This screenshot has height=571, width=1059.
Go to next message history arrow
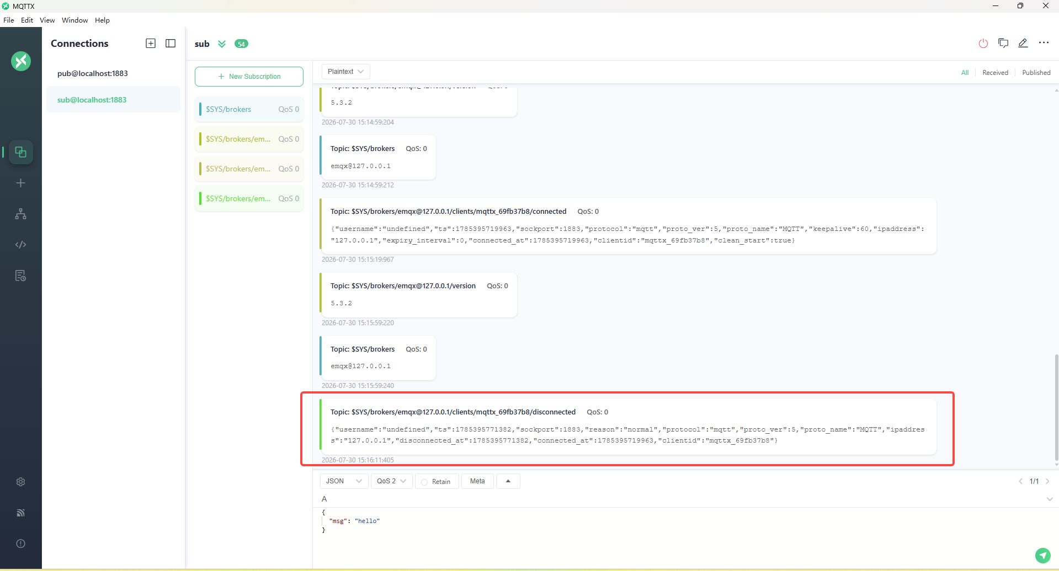point(1047,481)
